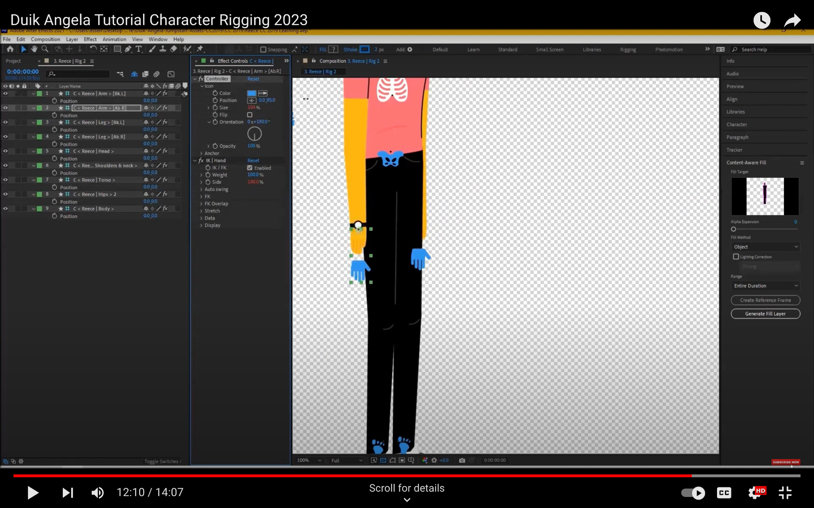Pick the Pen tool

(x=128, y=49)
